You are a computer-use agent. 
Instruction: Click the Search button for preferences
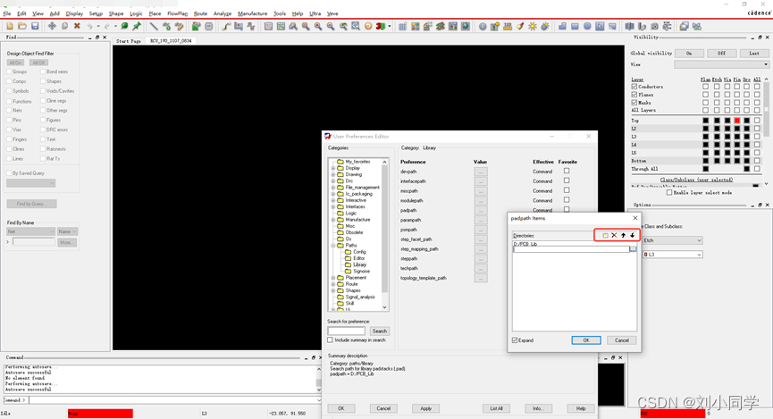pos(379,331)
